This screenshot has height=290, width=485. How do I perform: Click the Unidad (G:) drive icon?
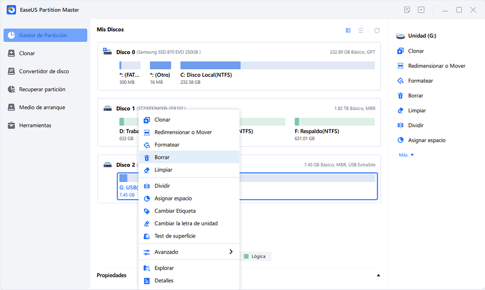click(x=400, y=36)
